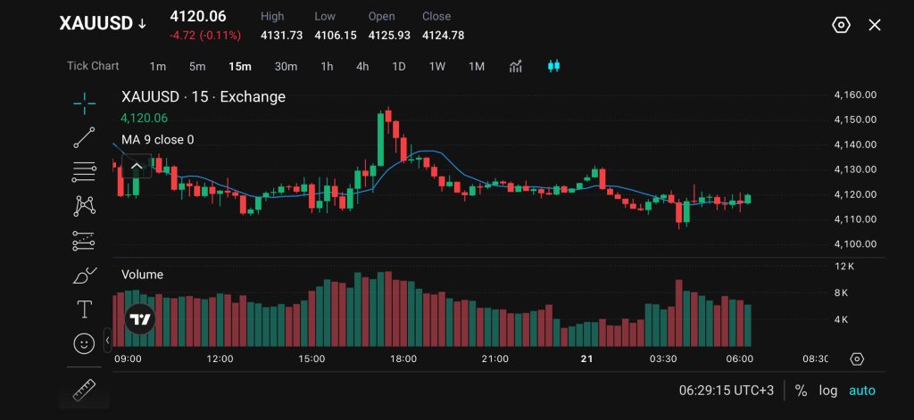Select the 5m timeframe
The height and width of the screenshot is (420, 914).
click(x=197, y=66)
